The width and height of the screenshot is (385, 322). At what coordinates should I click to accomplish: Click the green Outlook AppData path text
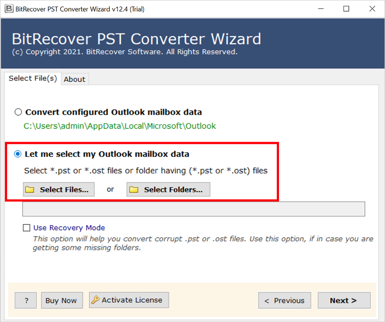120,126
